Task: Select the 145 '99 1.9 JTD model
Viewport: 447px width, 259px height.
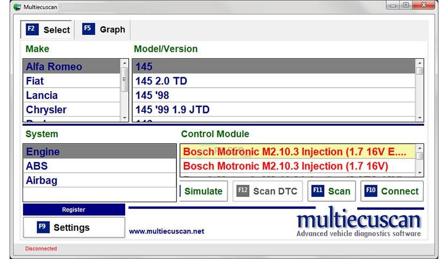Action: [274, 109]
